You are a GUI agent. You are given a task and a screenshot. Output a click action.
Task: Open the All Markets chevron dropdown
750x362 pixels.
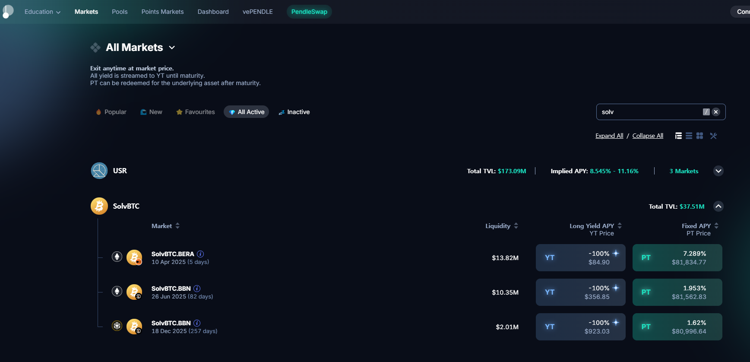172,48
